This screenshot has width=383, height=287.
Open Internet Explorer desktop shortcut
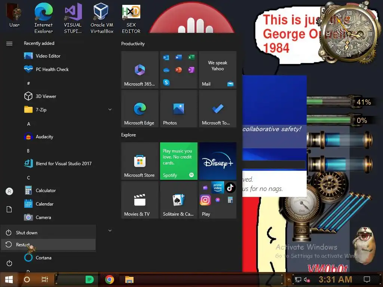(x=43, y=18)
